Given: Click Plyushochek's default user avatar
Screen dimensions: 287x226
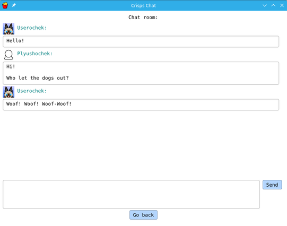Looking at the screenshot, I should pyautogui.click(x=8, y=55).
